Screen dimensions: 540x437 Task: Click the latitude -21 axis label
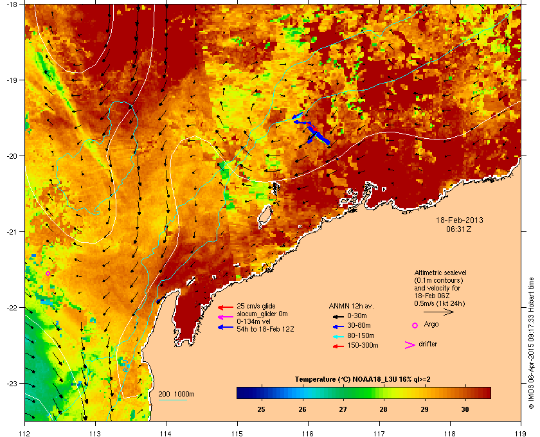(12, 232)
